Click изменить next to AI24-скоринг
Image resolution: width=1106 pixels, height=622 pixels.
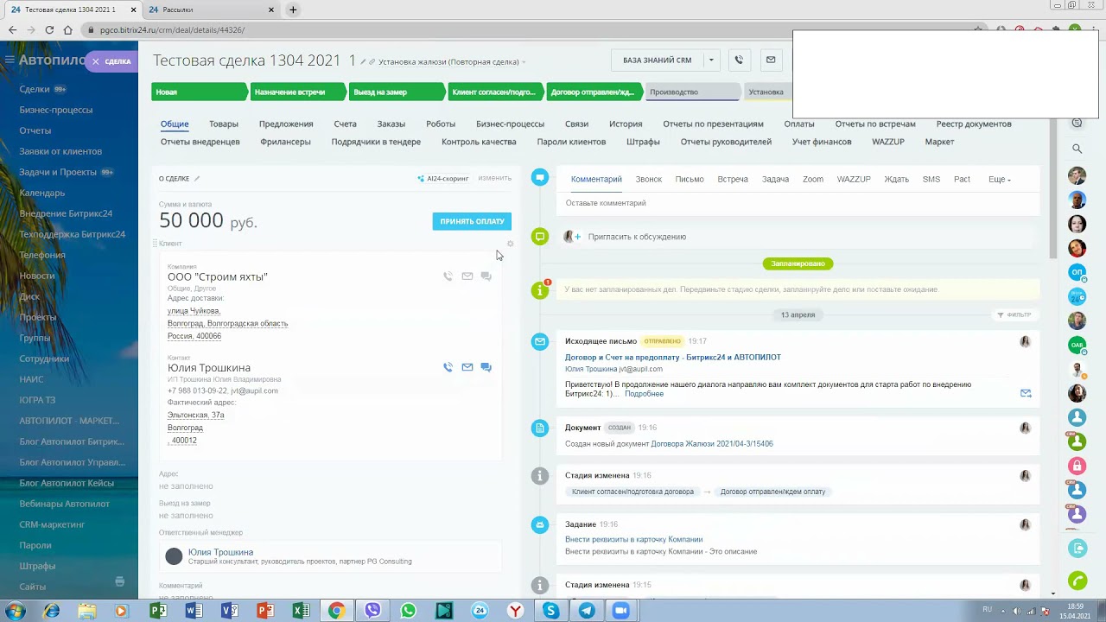tap(495, 178)
